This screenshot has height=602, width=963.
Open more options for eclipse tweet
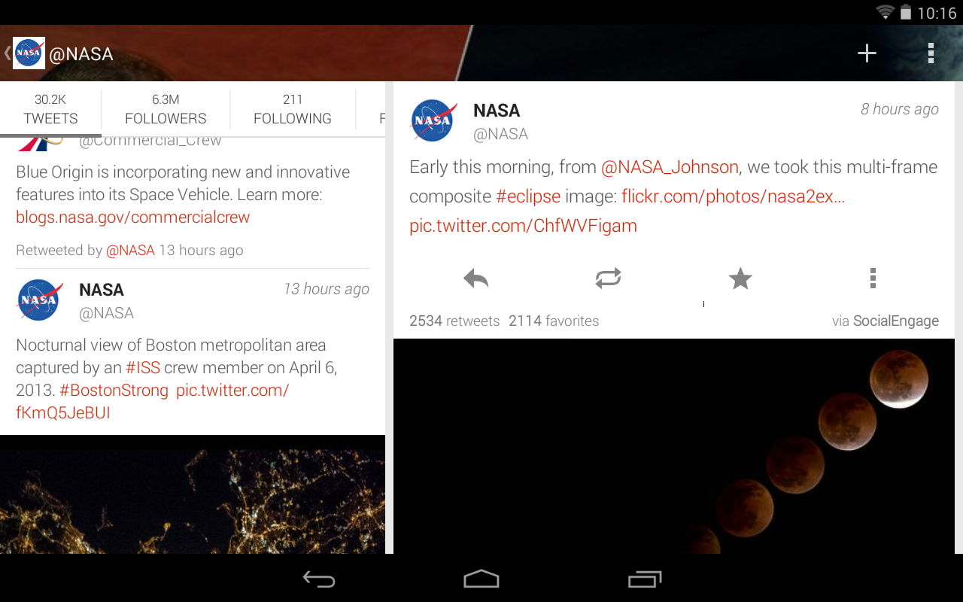tap(873, 278)
